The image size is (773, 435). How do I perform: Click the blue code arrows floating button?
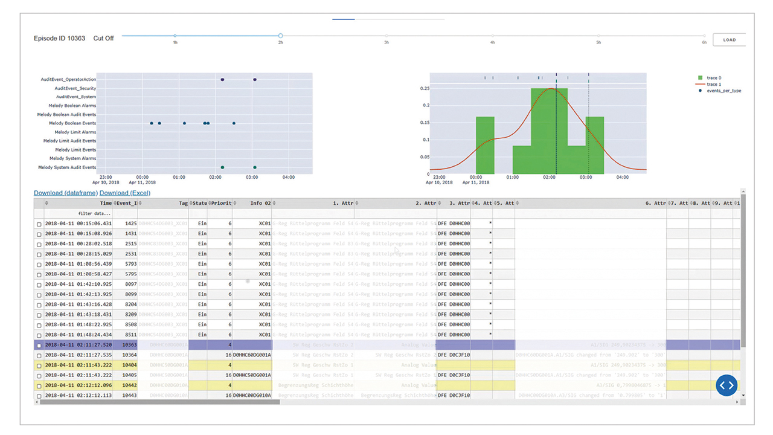(726, 385)
